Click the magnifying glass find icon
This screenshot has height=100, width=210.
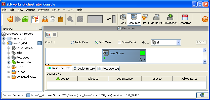[70, 19]
